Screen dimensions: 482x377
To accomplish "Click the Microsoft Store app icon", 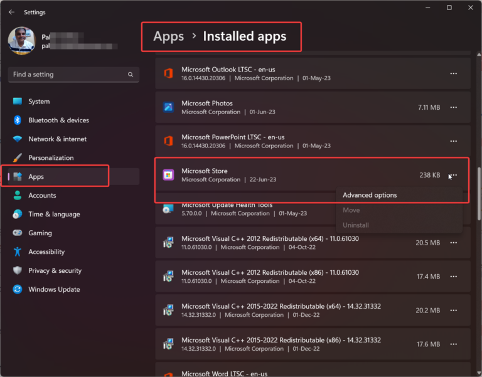I will [168, 175].
